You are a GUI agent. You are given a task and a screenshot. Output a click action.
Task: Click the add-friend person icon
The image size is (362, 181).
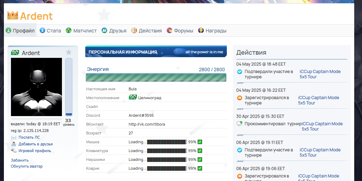tap(14, 144)
